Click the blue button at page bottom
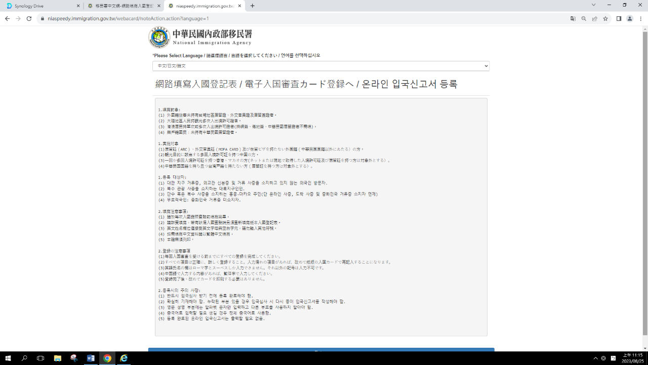 (321, 350)
